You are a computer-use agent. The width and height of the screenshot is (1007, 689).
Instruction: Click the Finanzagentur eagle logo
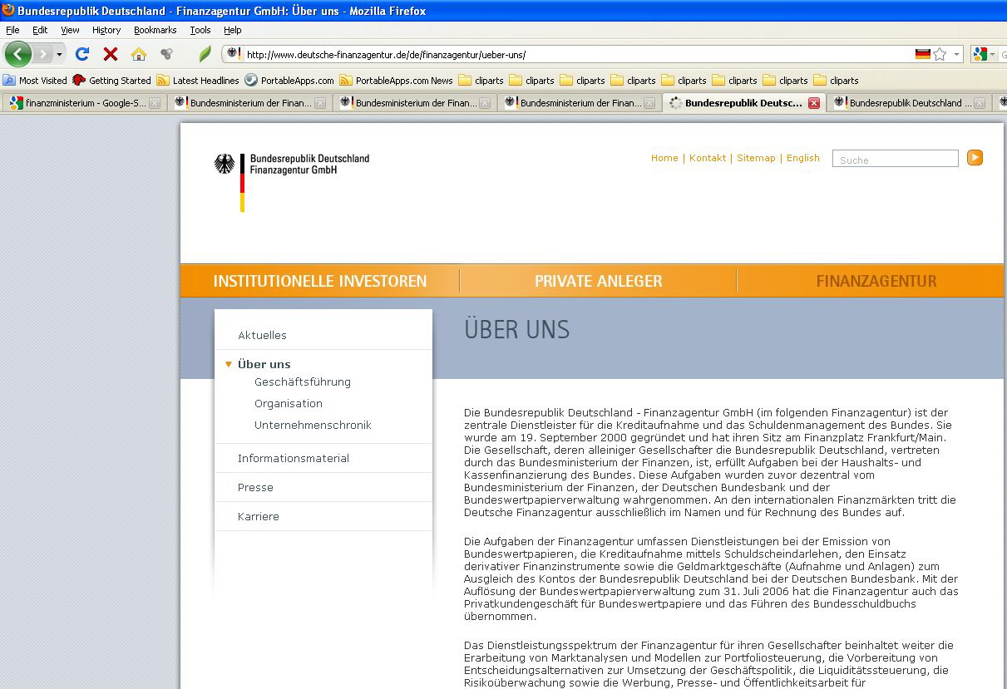[x=224, y=165]
